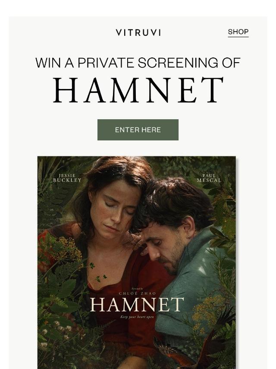Click the Jessie Buckley credit text
Image resolution: width=276 pixels, height=369 pixels.
pyautogui.click(x=67, y=178)
